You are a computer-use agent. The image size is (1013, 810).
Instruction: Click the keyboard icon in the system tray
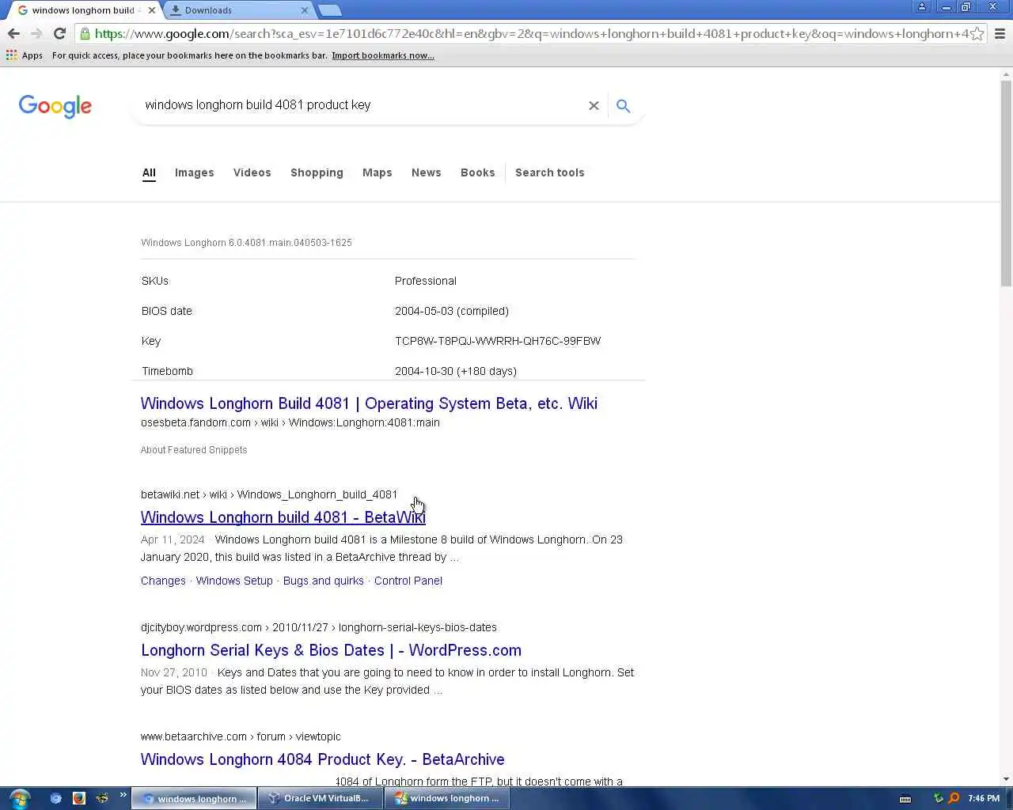(x=905, y=798)
